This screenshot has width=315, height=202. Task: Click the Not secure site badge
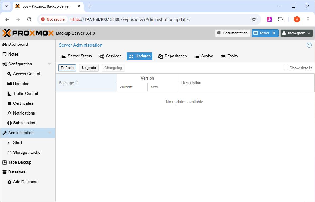(53, 20)
